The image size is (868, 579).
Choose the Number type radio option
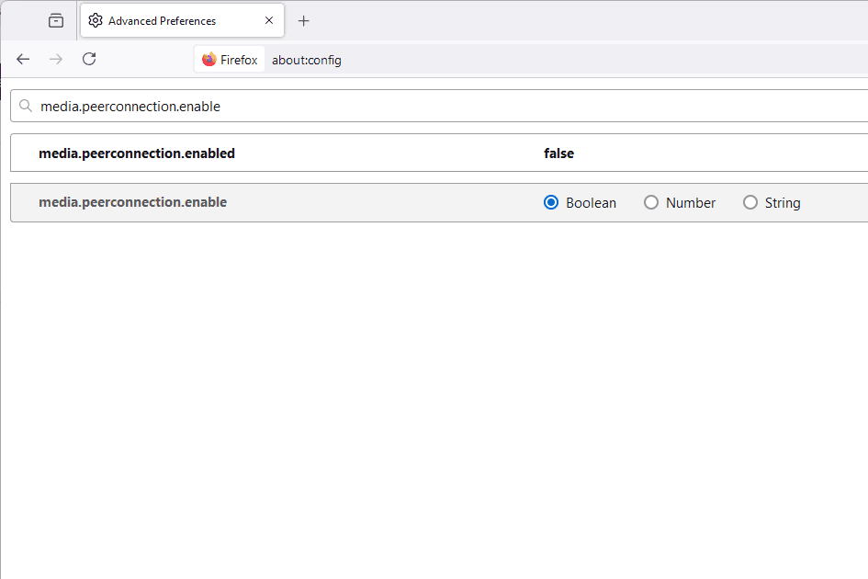point(651,202)
